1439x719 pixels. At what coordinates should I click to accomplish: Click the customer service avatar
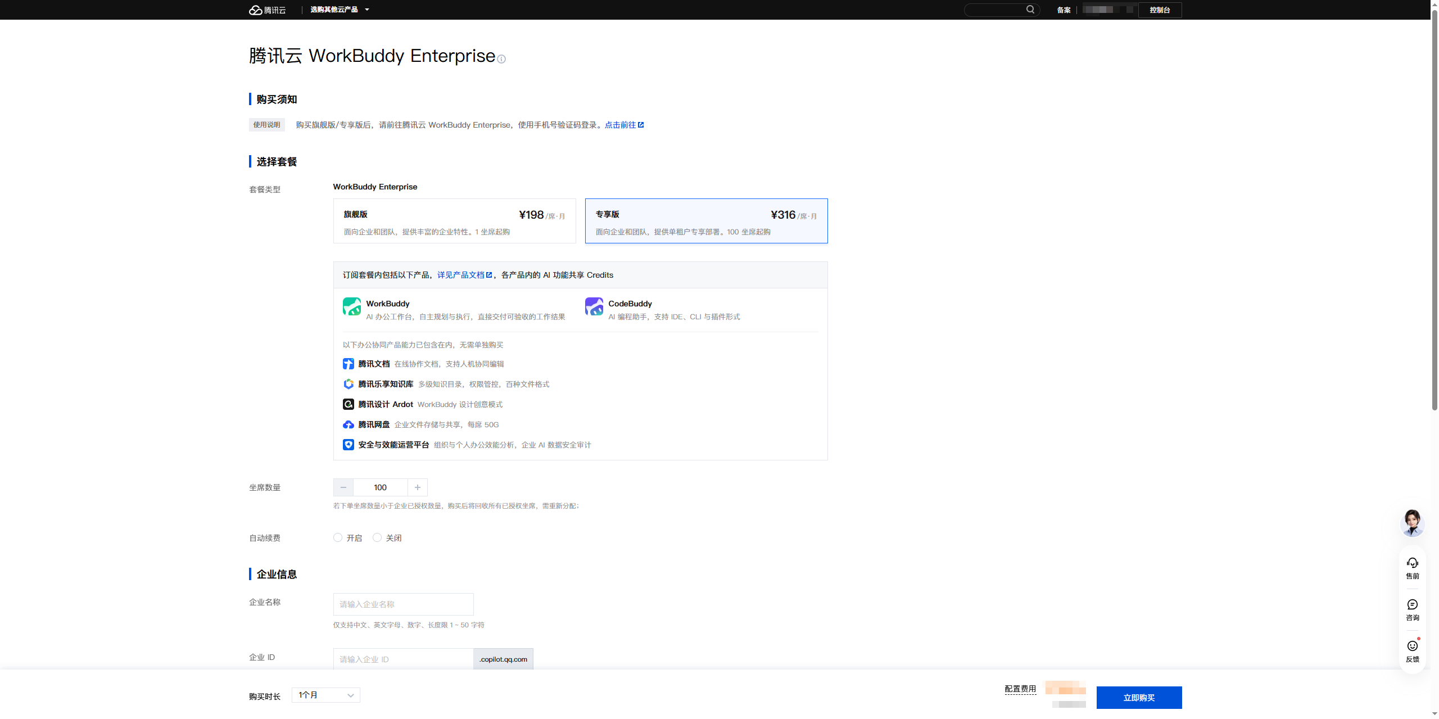[x=1412, y=523]
